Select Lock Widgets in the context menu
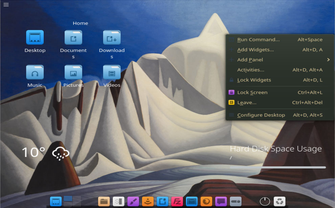This screenshot has height=208, width=335. (x=280, y=80)
